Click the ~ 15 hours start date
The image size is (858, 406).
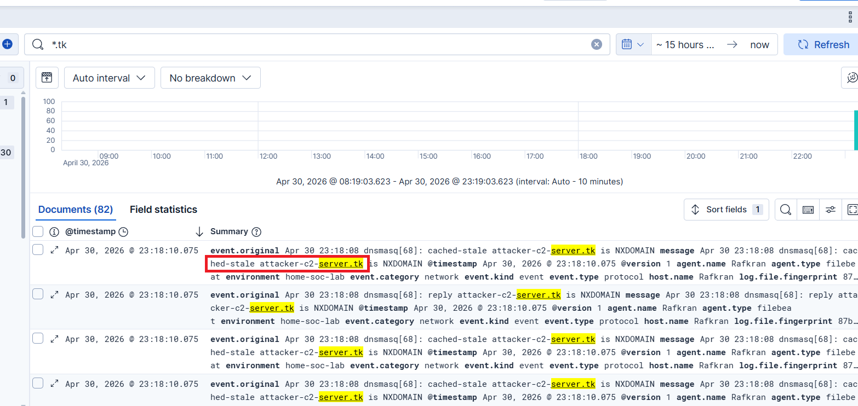(x=685, y=45)
